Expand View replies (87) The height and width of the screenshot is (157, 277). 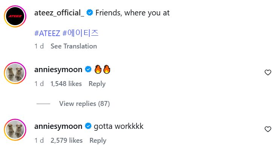(84, 104)
